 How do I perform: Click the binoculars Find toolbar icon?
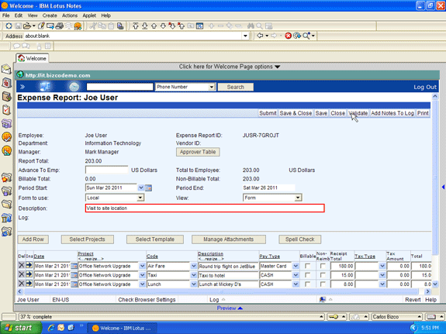(251, 26)
